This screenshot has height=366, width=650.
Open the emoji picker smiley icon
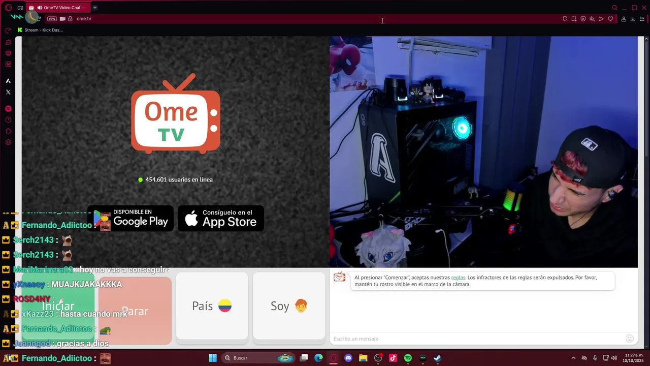(630, 339)
